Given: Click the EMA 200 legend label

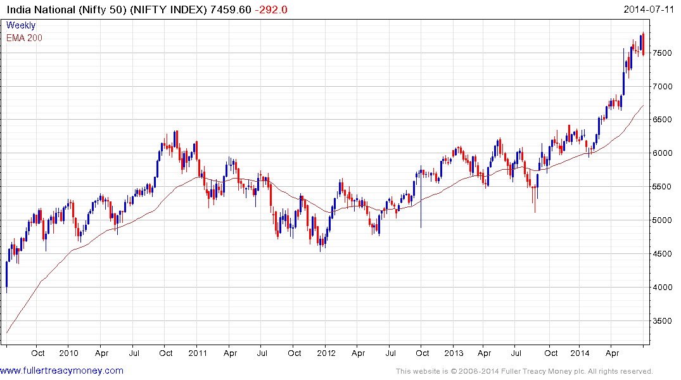Looking at the screenshot, I should click(x=24, y=38).
